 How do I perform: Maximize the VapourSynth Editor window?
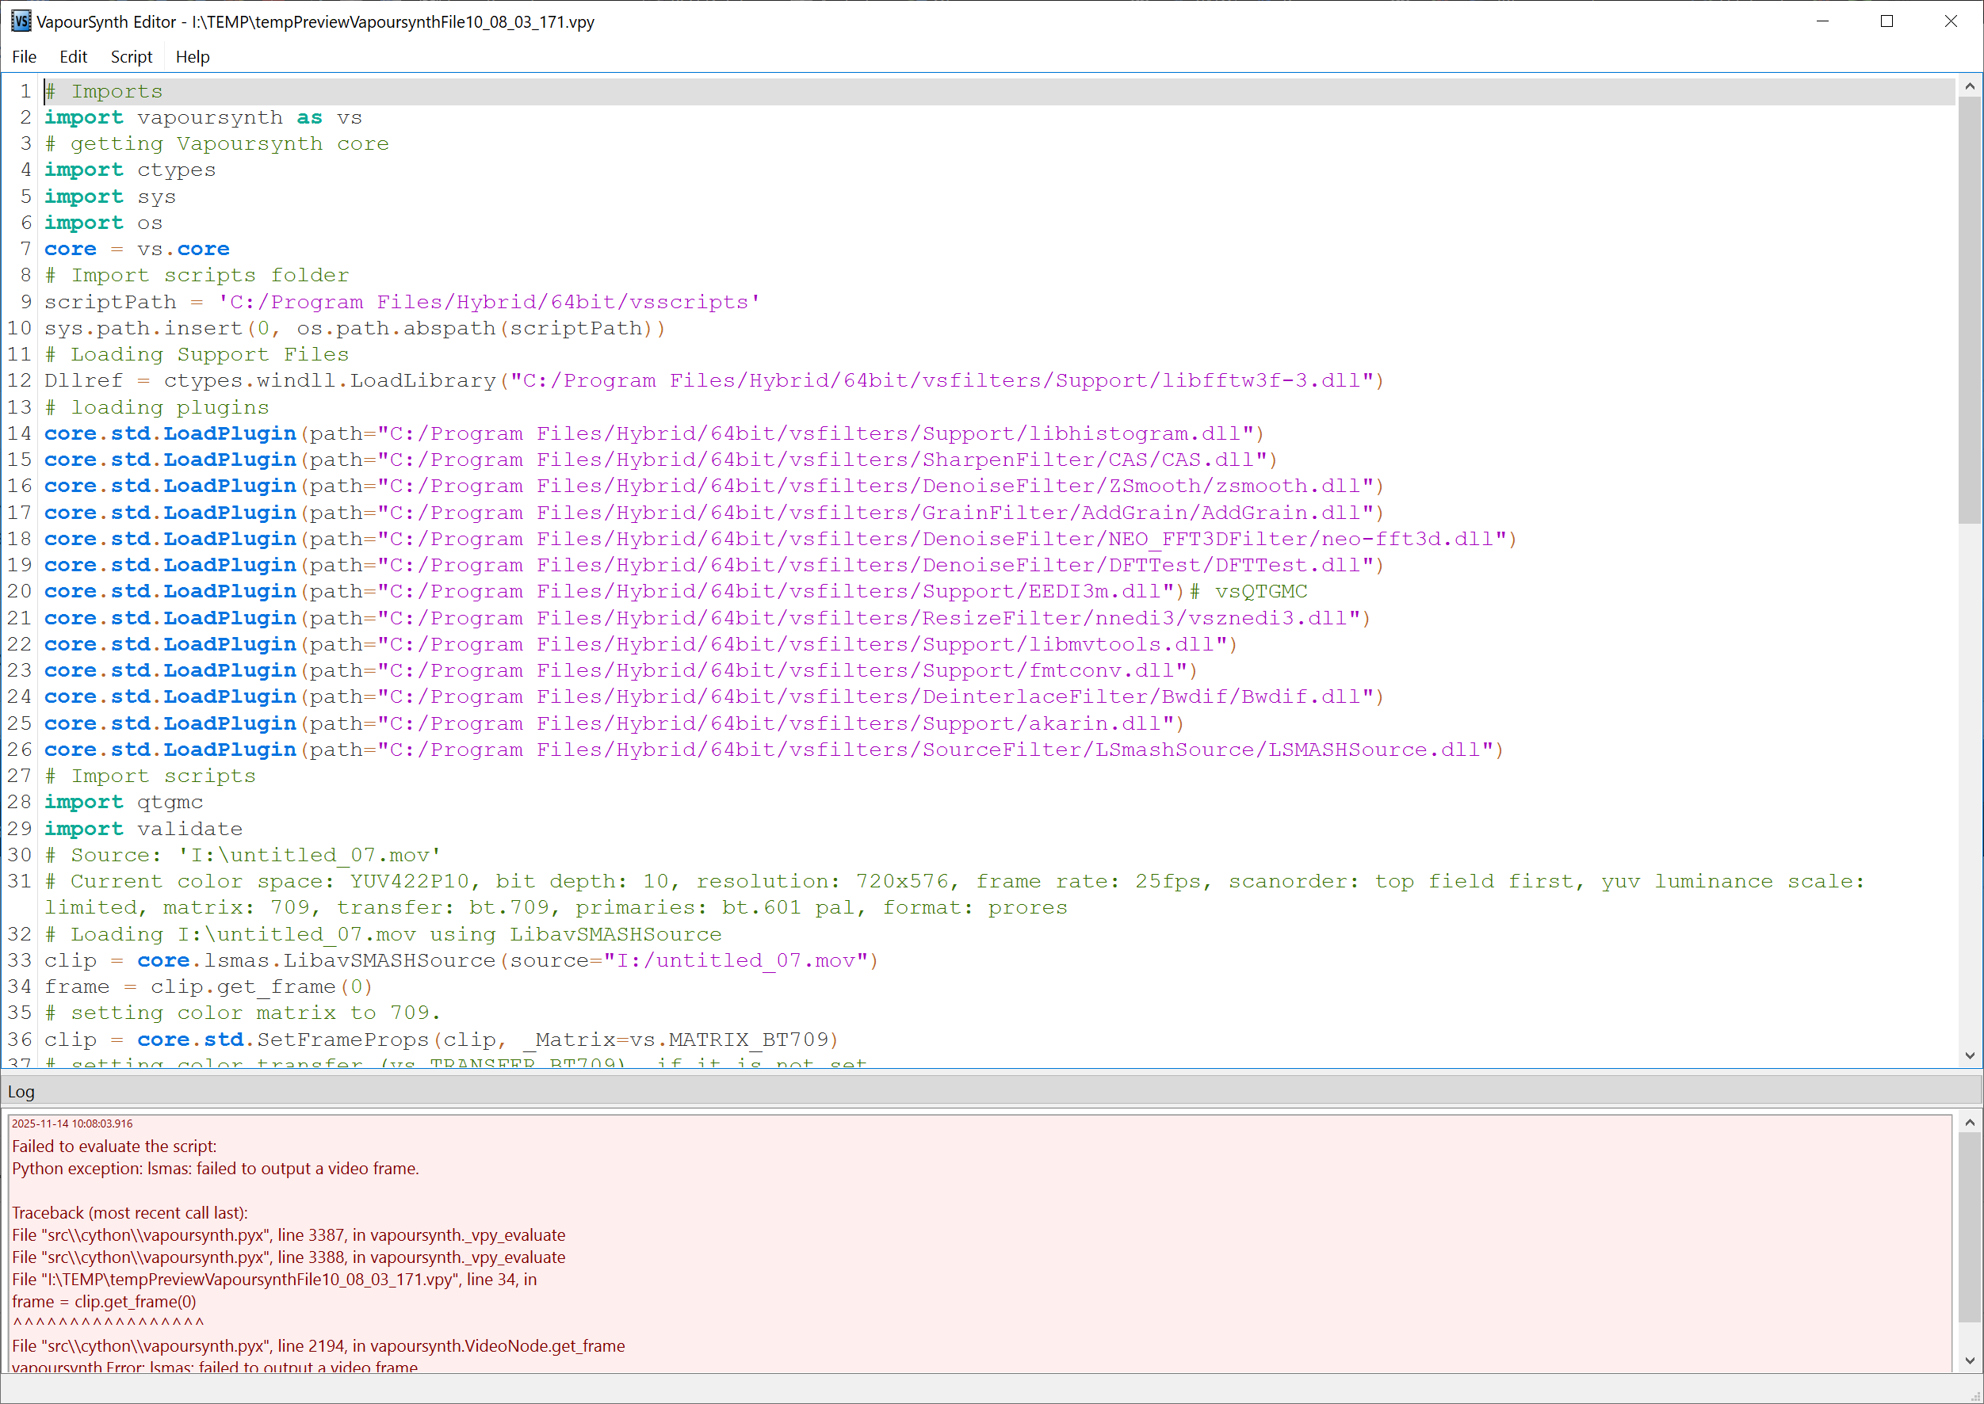click(1887, 21)
